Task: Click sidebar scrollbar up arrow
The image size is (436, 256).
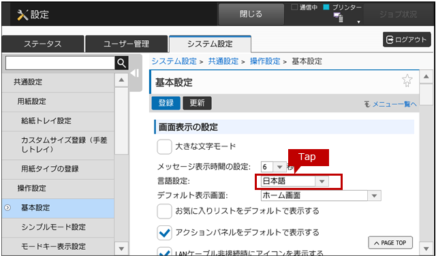Action: tap(121, 80)
